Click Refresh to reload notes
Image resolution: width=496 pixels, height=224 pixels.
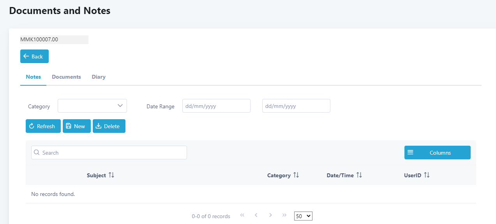pos(43,126)
